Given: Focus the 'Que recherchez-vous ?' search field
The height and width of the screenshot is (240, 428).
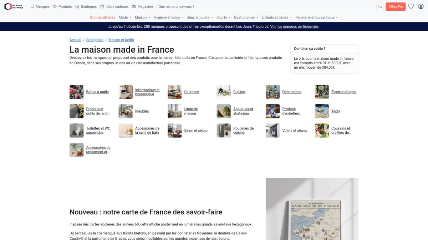Looking at the screenshot, I should [x=266, y=6].
